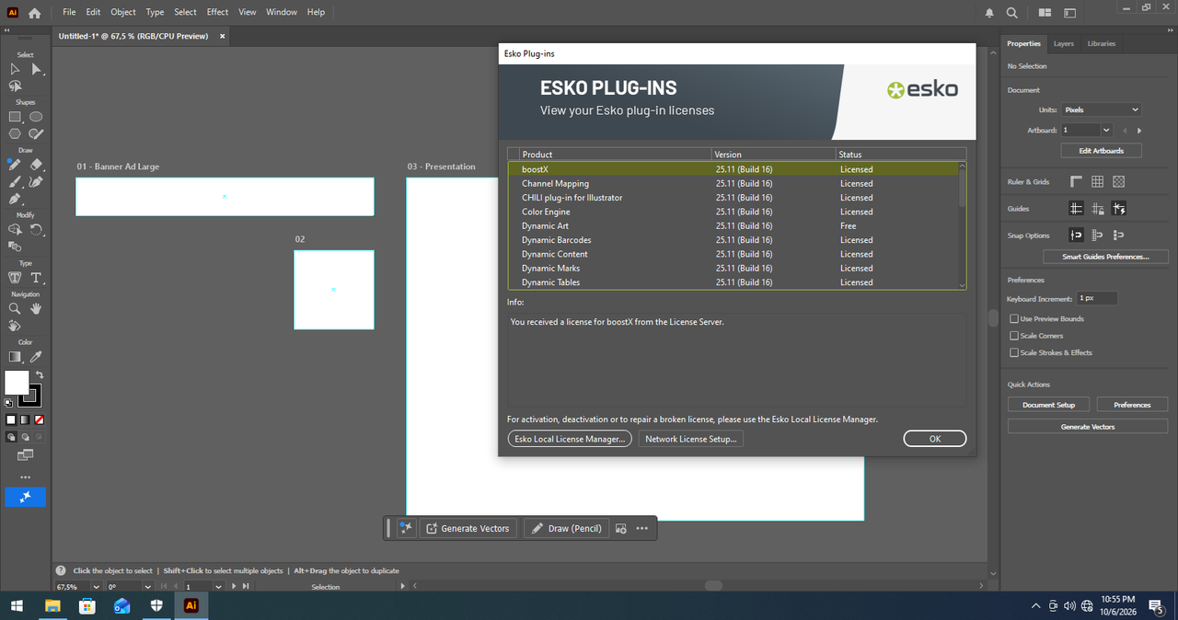Open Network License Setup button
The height and width of the screenshot is (620, 1178).
pos(691,439)
